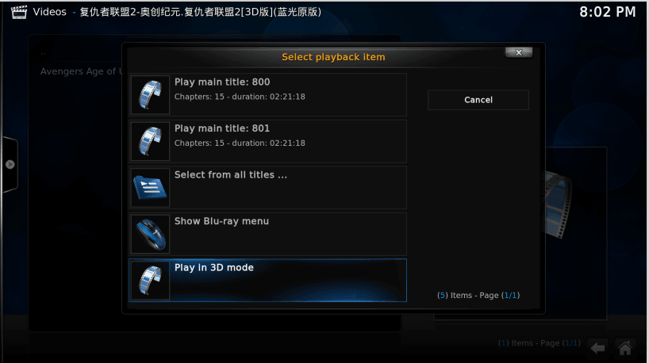Cancel the playback selection dialog
The width and height of the screenshot is (649, 363).
[478, 100]
